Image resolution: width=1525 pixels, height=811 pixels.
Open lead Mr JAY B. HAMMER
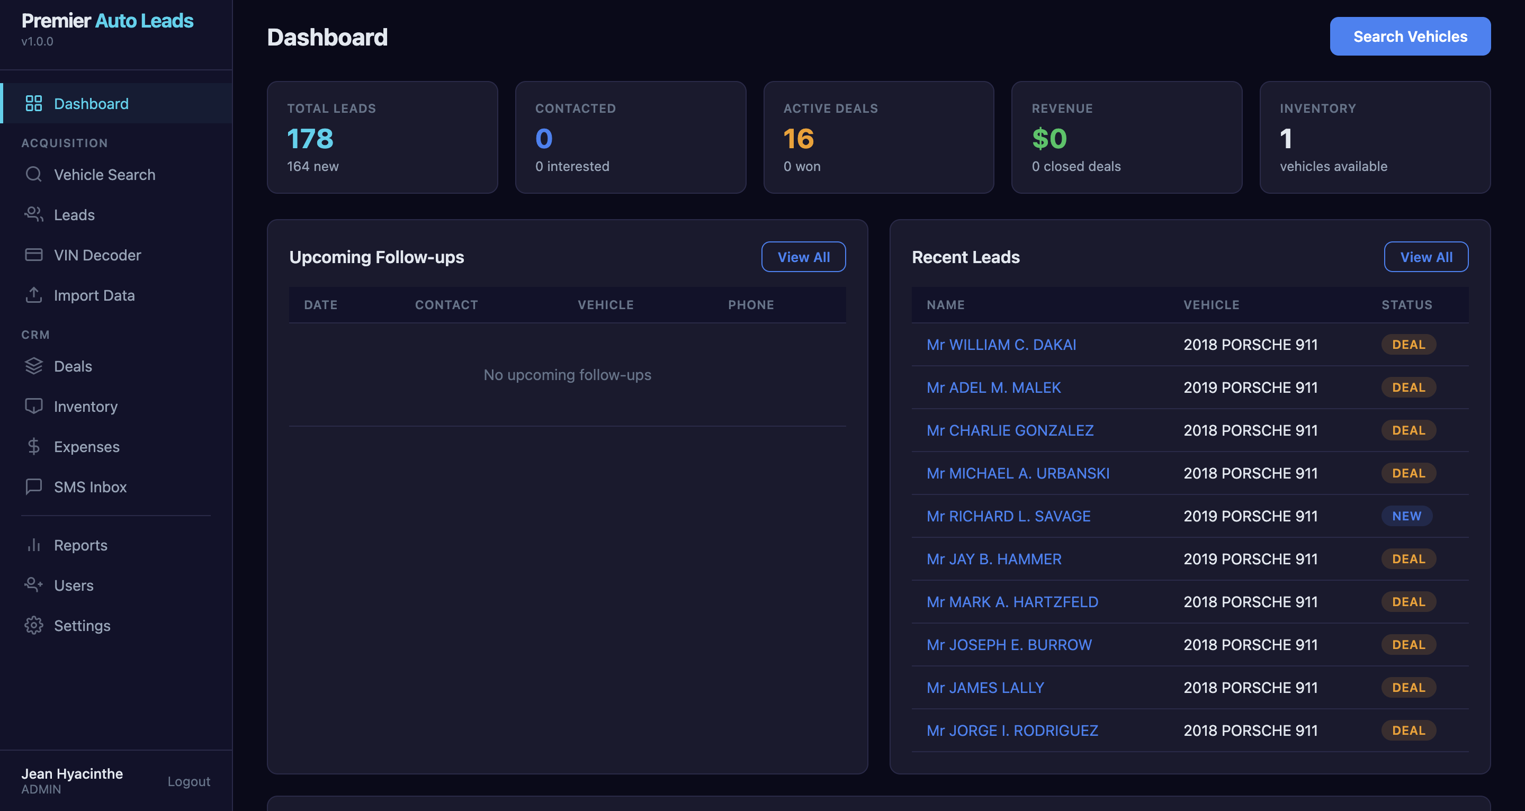tap(994, 559)
